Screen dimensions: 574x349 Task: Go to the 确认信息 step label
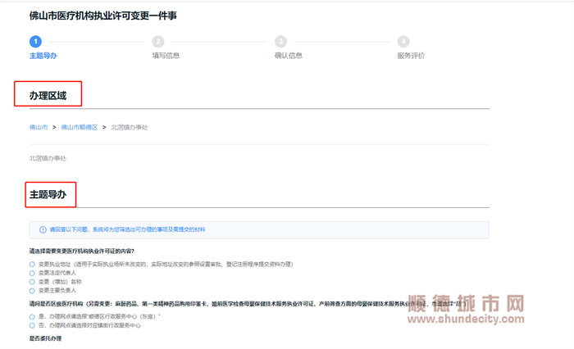[289, 56]
